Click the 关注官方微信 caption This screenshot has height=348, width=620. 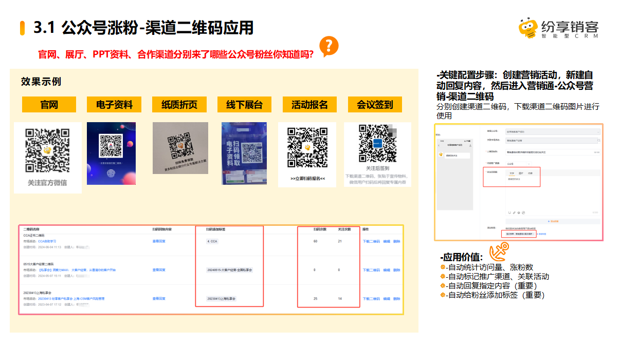pos(47,183)
